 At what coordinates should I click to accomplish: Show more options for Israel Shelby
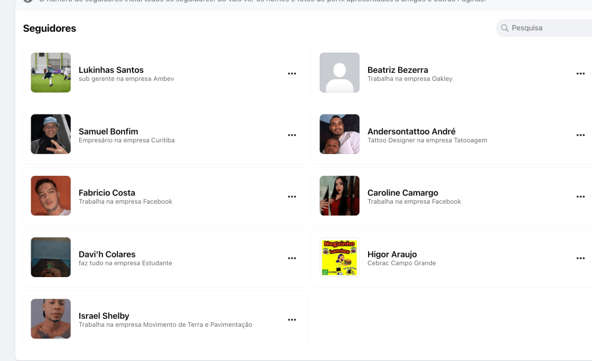[292, 319]
